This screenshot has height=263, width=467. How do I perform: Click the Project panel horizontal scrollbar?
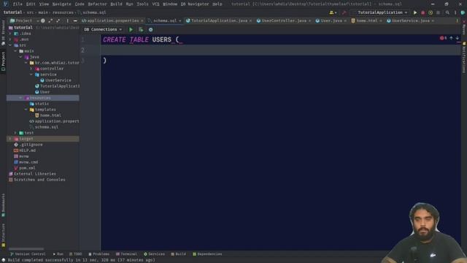26,248
